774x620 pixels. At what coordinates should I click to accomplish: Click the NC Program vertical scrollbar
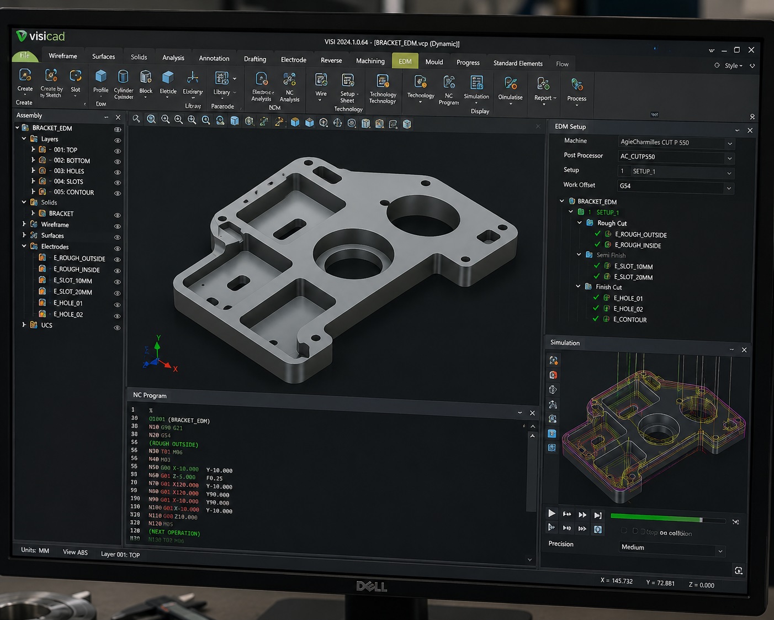pos(532,474)
